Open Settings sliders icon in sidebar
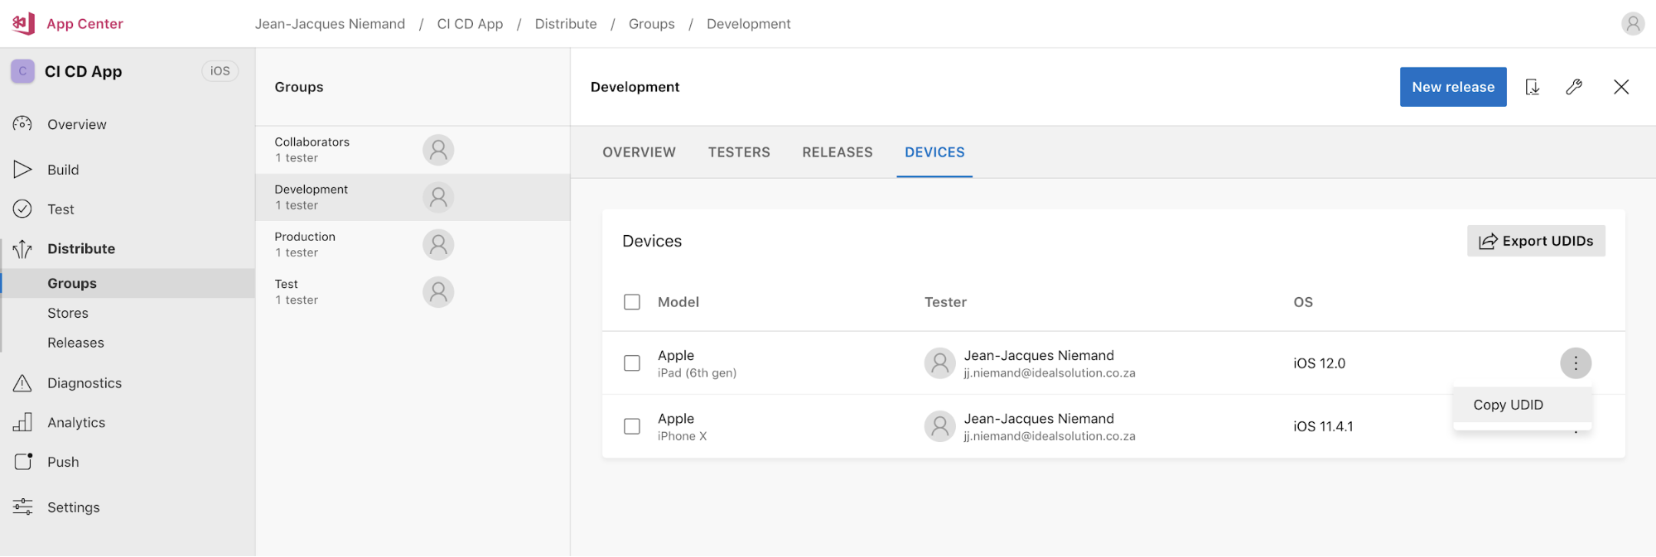The height and width of the screenshot is (557, 1656). click(x=22, y=507)
